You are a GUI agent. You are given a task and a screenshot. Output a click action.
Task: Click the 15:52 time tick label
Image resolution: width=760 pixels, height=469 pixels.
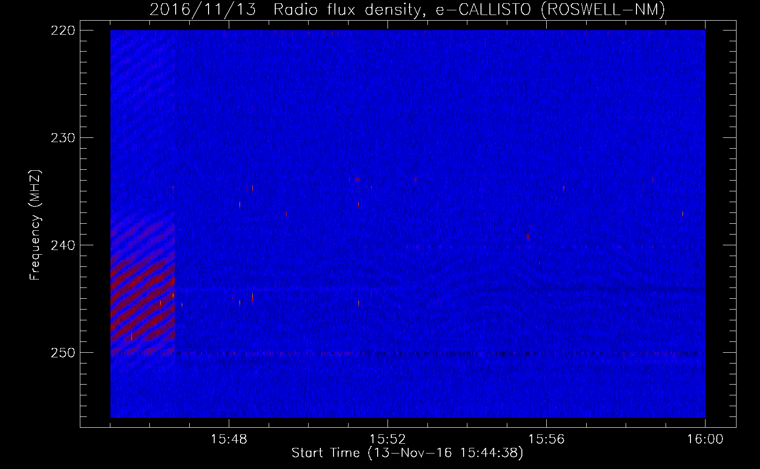point(388,439)
